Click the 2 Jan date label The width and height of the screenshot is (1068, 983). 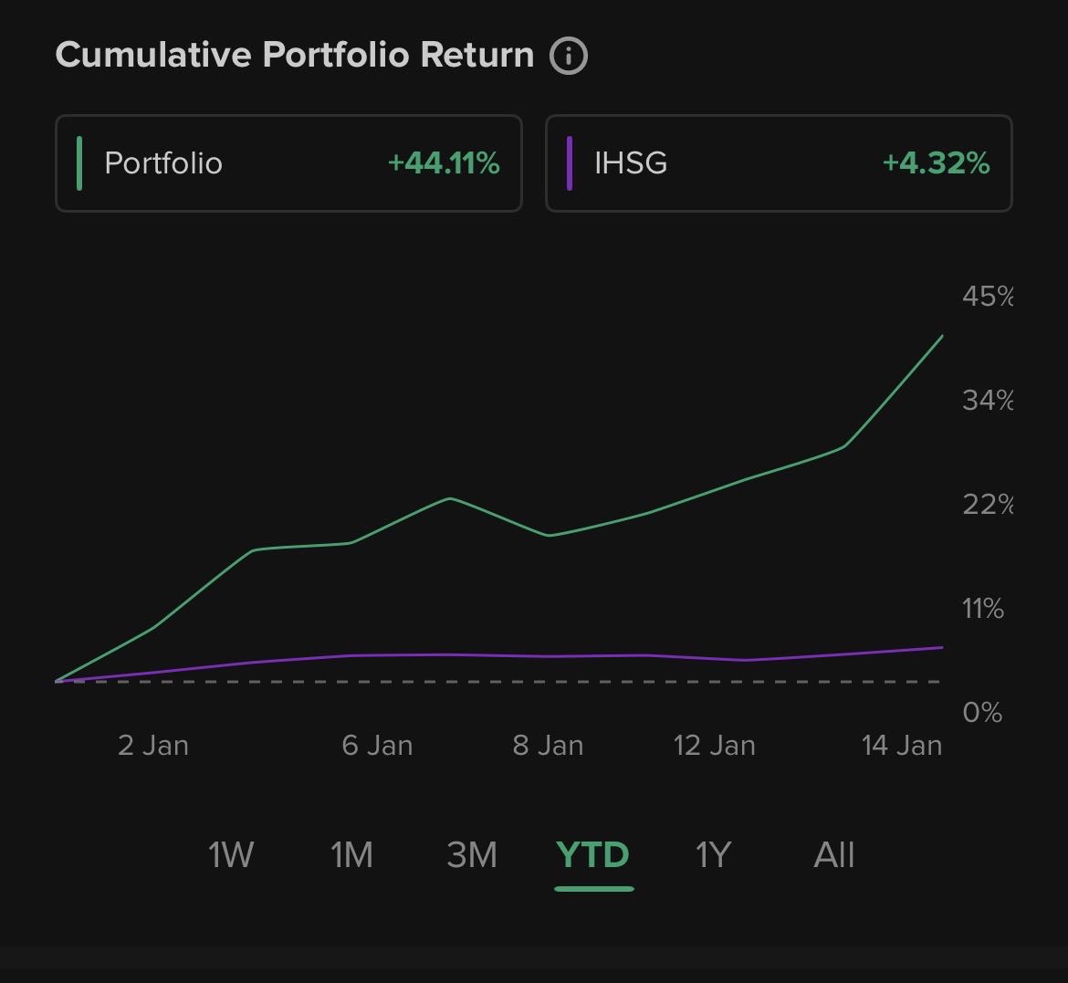(153, 746)
